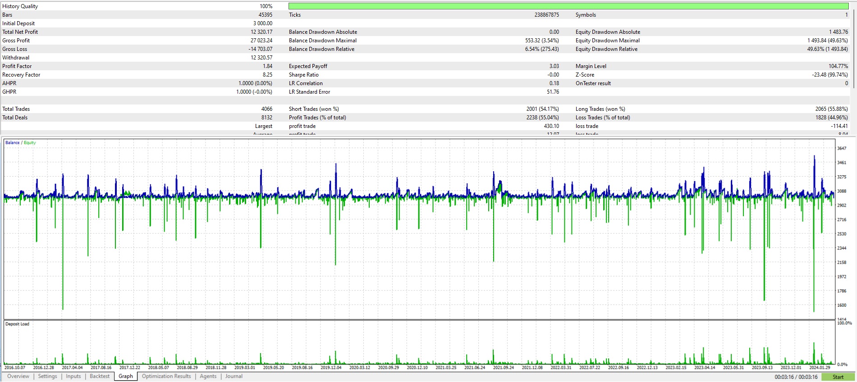Click the Loss Trades value 1828 (44.96%)
This screenshot has width=857, height=382.
(831, 118)
